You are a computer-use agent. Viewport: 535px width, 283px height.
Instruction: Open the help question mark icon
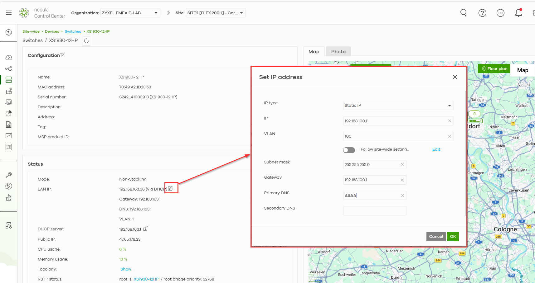click(482, 13)
